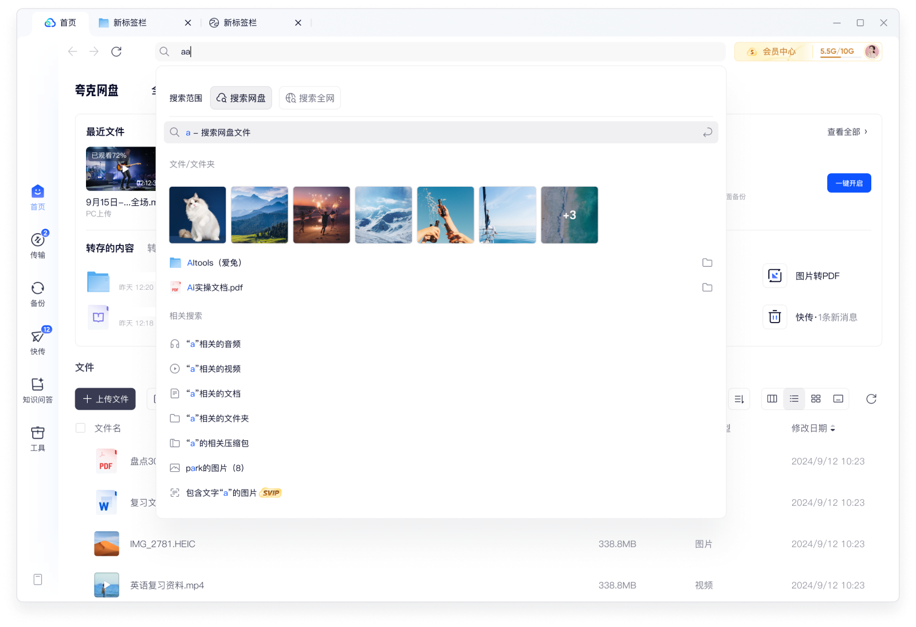Open 快传 1条新消息 shortcut

(810, 317)
